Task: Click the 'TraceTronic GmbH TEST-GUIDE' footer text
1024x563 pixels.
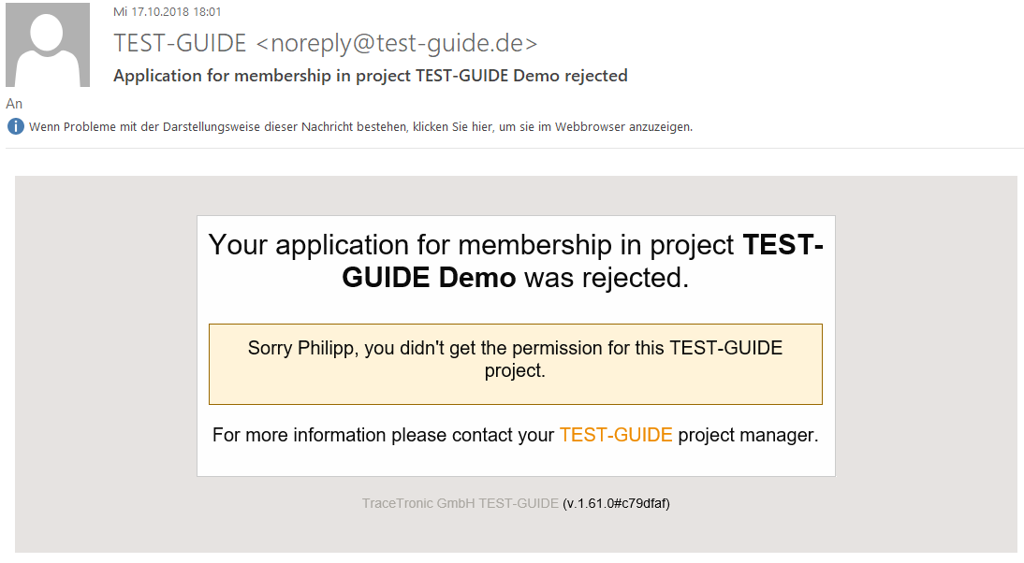Action: [x=460, y=503]
